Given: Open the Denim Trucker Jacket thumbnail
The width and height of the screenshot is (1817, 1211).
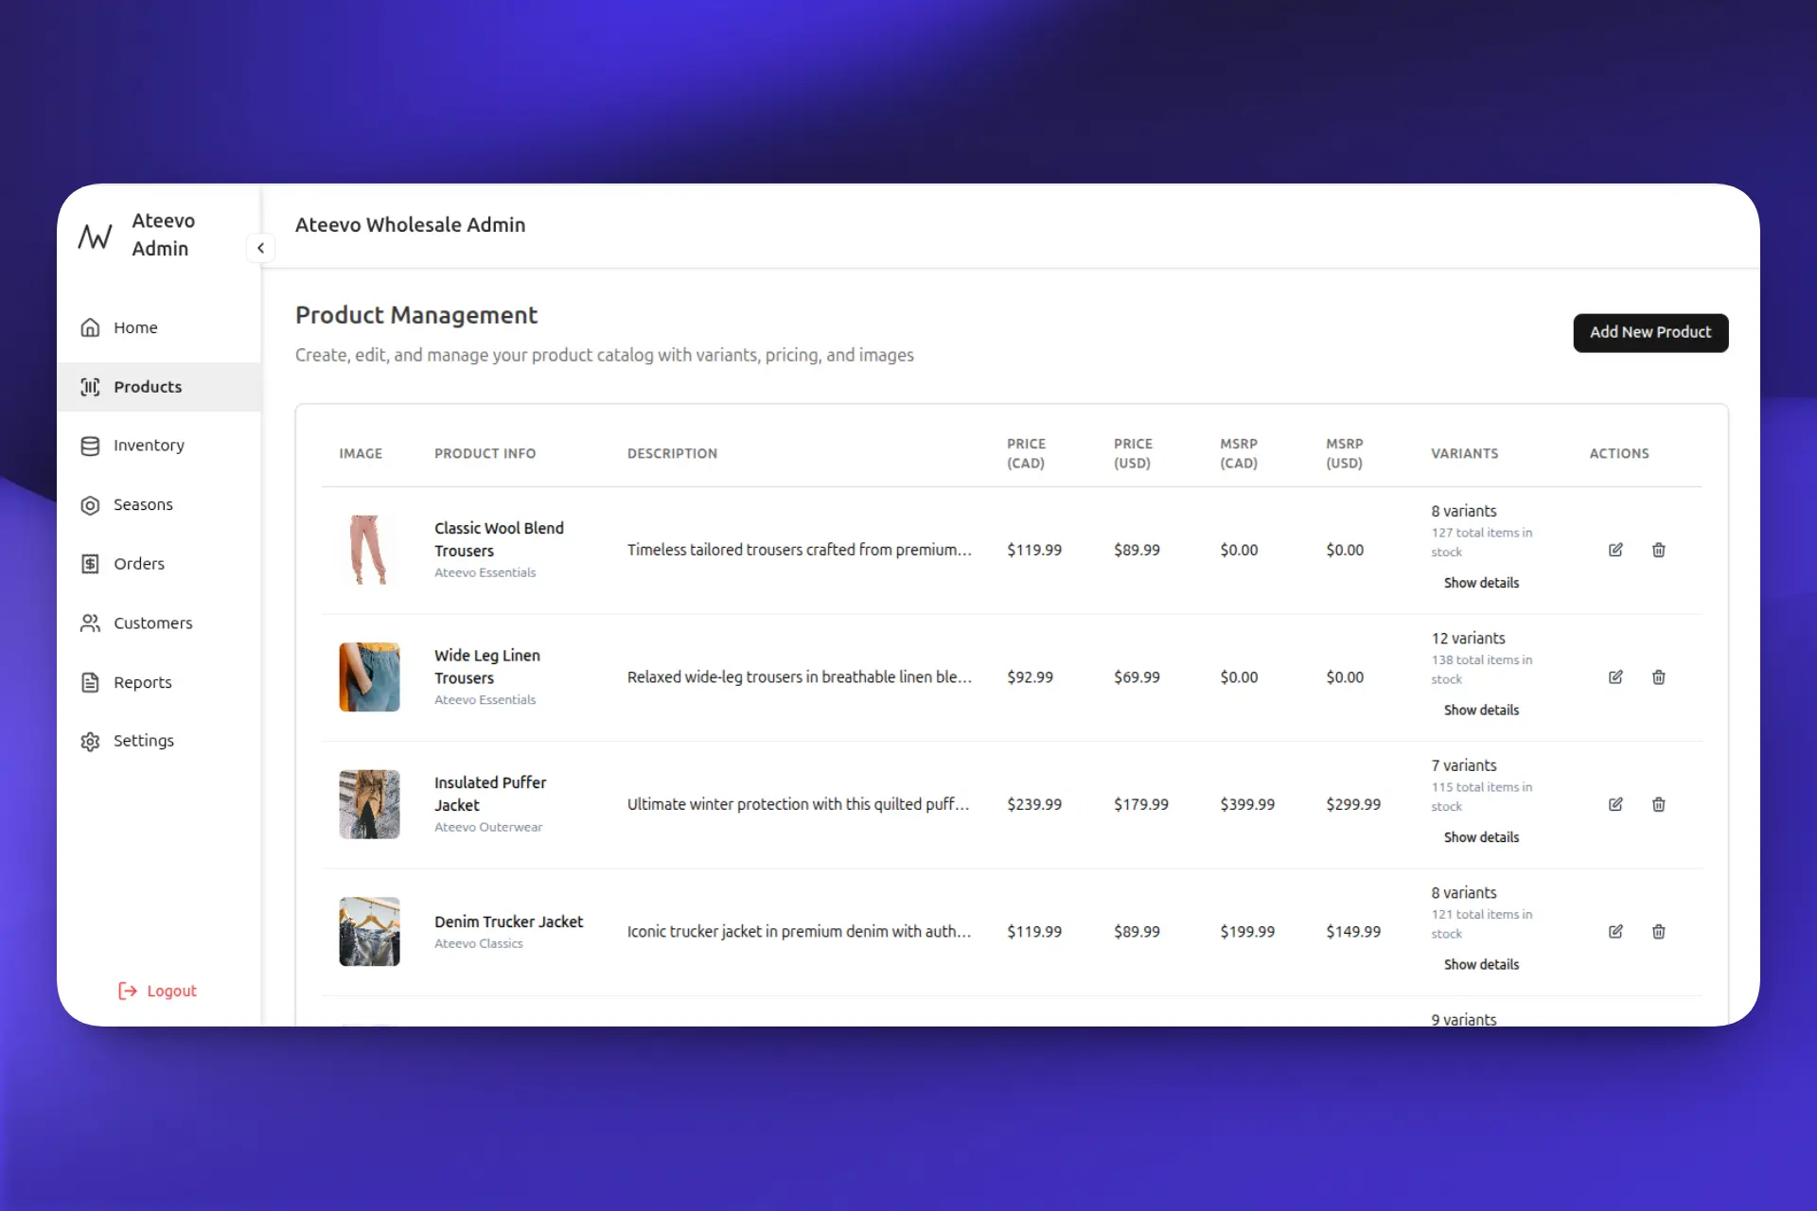Looking at the screenshot, I should 369,932.
